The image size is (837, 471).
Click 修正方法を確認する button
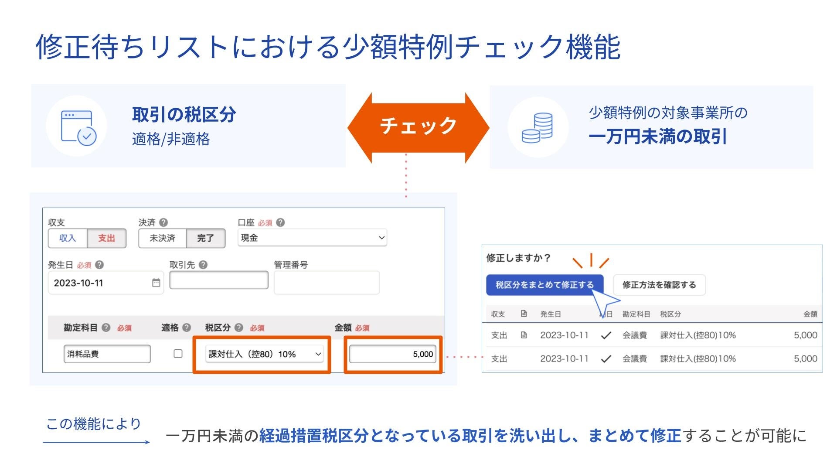[659, 285]
